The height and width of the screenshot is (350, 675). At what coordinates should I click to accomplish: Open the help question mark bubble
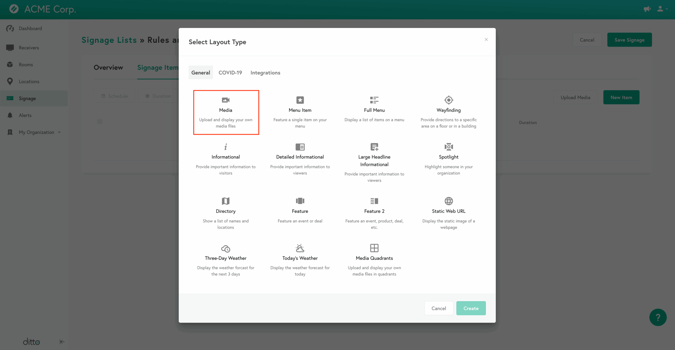pos(658,317)
